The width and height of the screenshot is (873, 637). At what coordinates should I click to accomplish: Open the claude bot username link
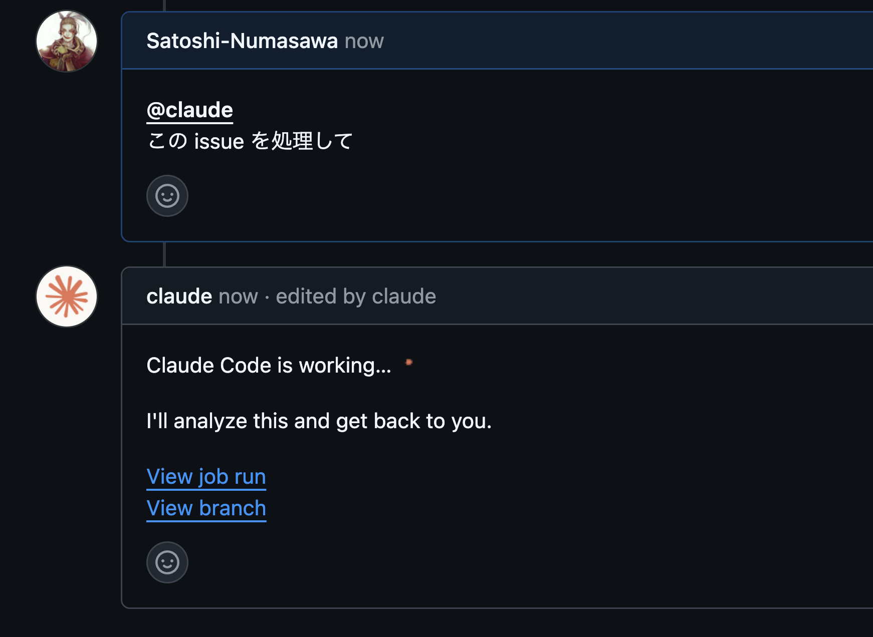coord(179,296)
